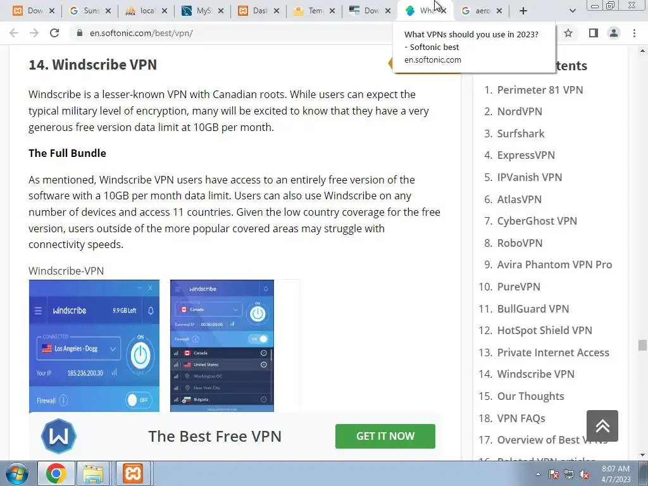
Task: Open the browser side panel icon
Action: 594,33
